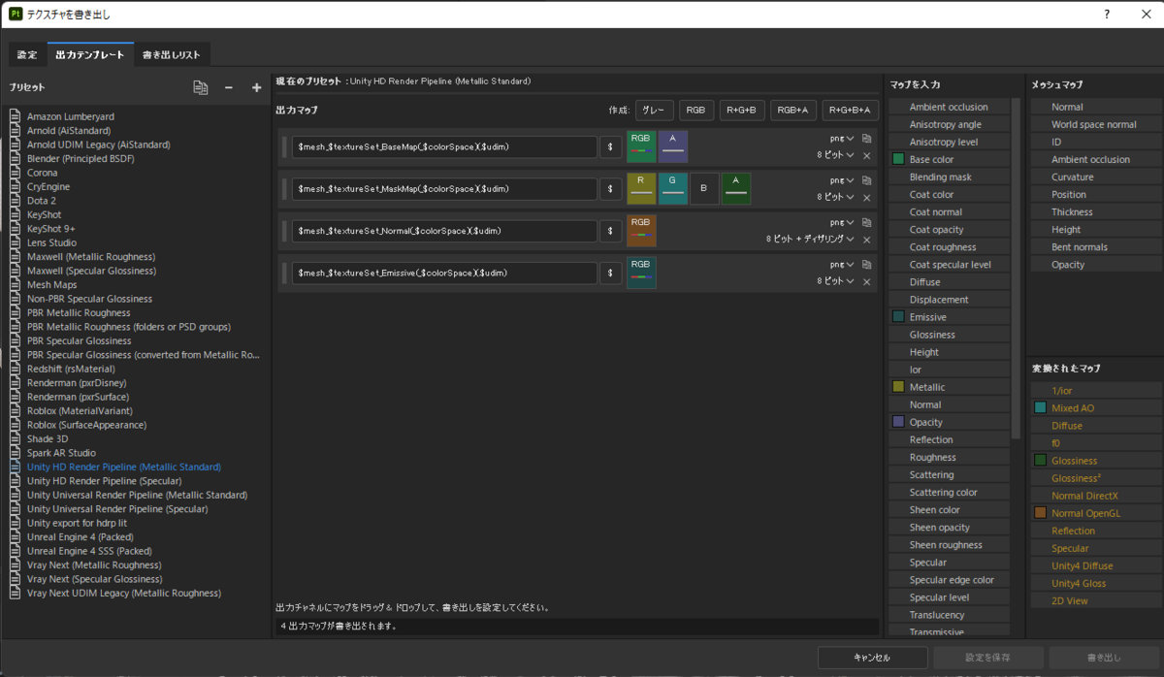The image size is (1164, 677).
Task: Open the 8-bit depth dropdown for BaseMap
Action: point(835,155)
